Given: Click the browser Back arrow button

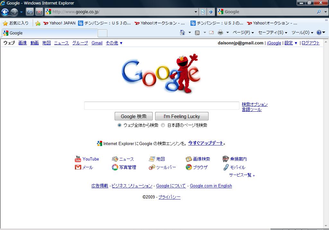Looking at the screenshot, I should [x=5, y=12].
